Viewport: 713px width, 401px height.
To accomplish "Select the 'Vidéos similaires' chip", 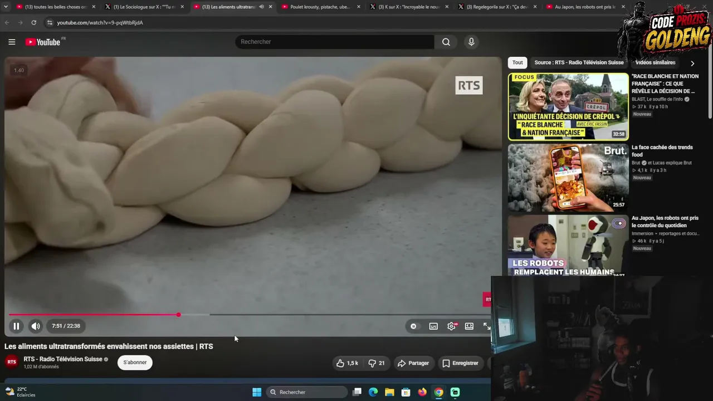I will [655, 63].
